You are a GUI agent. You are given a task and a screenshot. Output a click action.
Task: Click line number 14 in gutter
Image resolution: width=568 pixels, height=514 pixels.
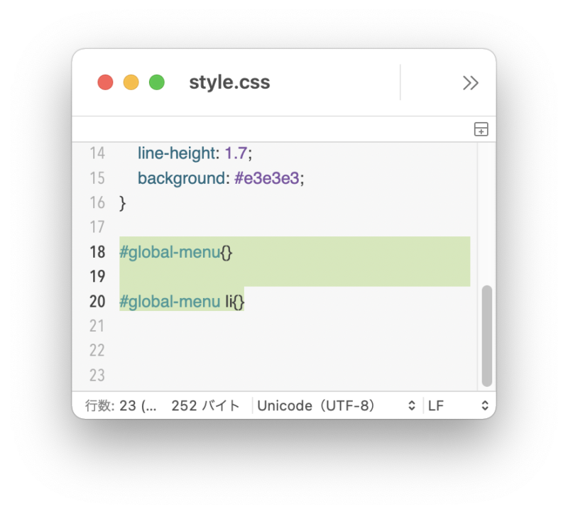tap(97, 153)
